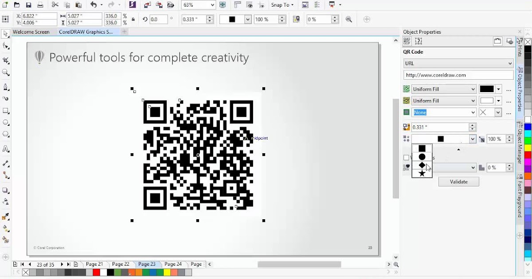Viewport: 532px width, 279px height.
Task: Click the ellipsis beside the black fill swatch
Action: [x=509, y=89]
